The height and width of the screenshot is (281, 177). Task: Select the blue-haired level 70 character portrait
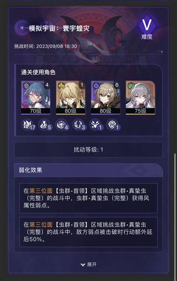(36, 97)
